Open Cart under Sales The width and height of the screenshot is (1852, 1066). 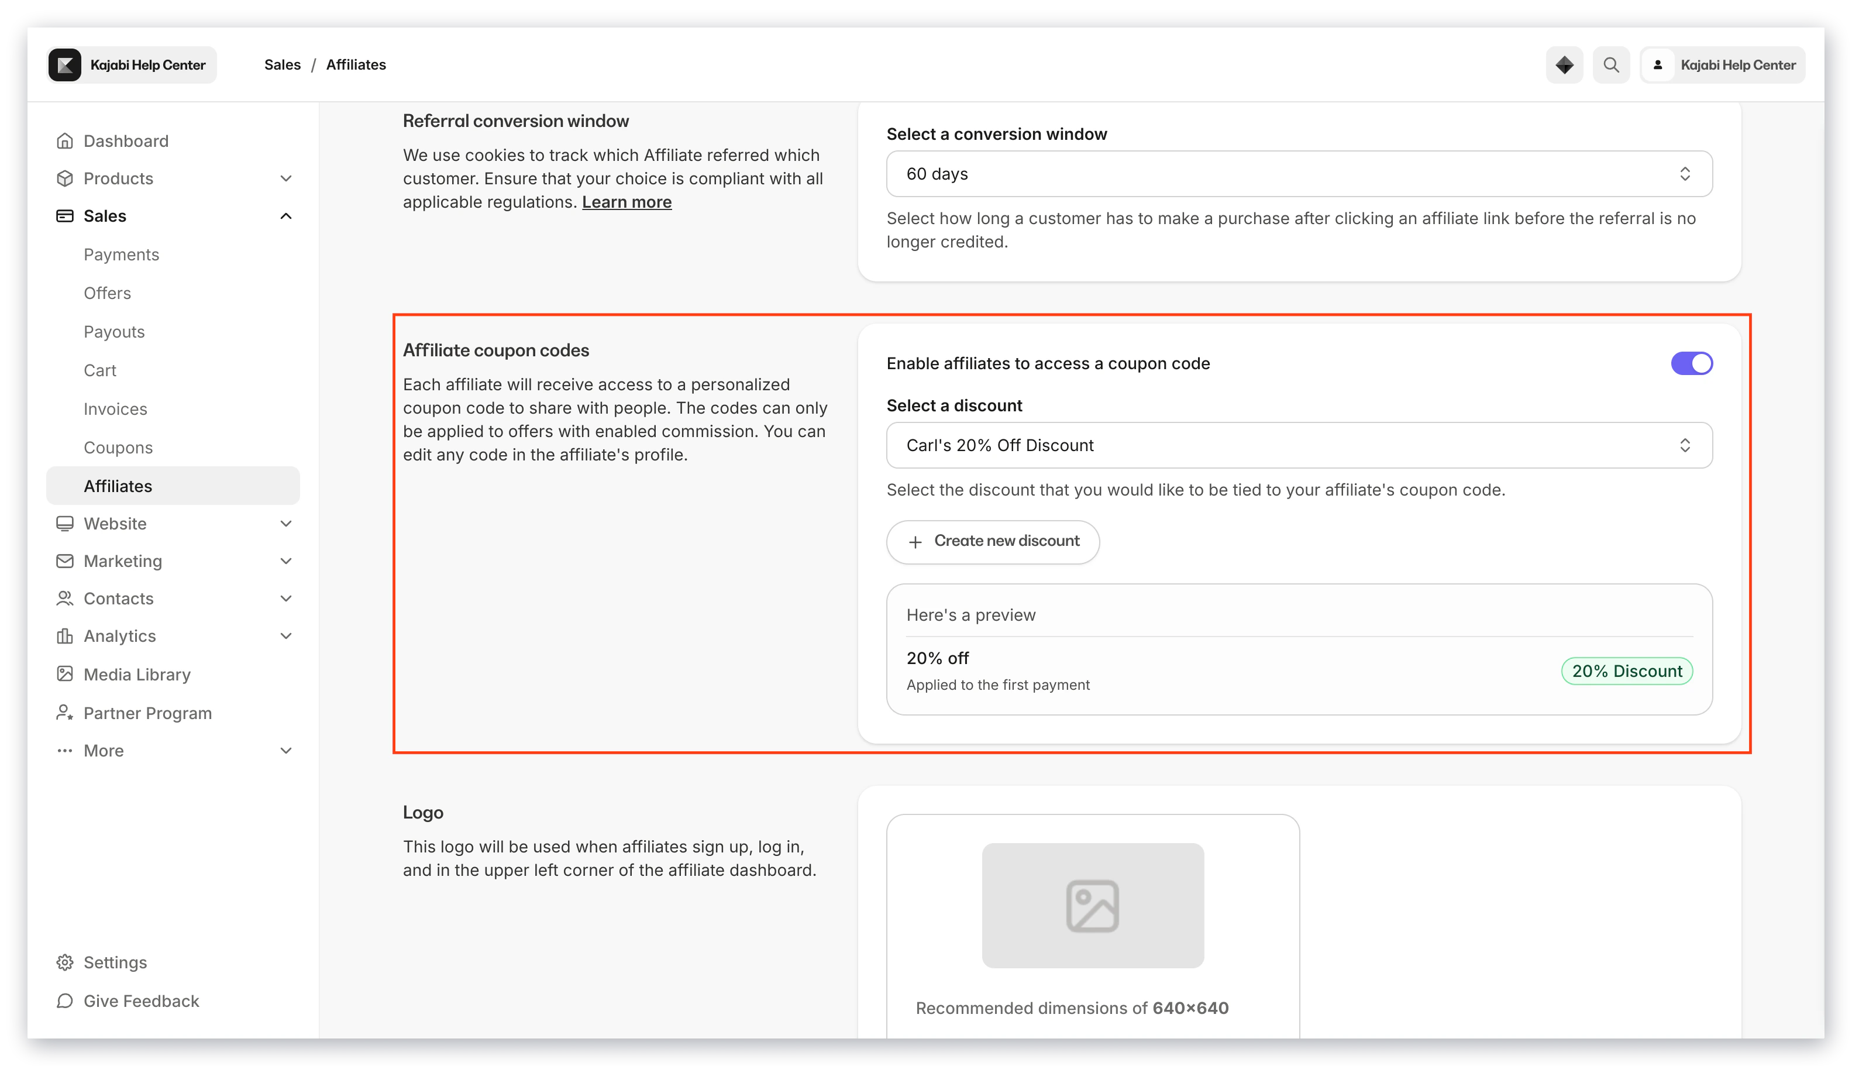click(99, 370)
